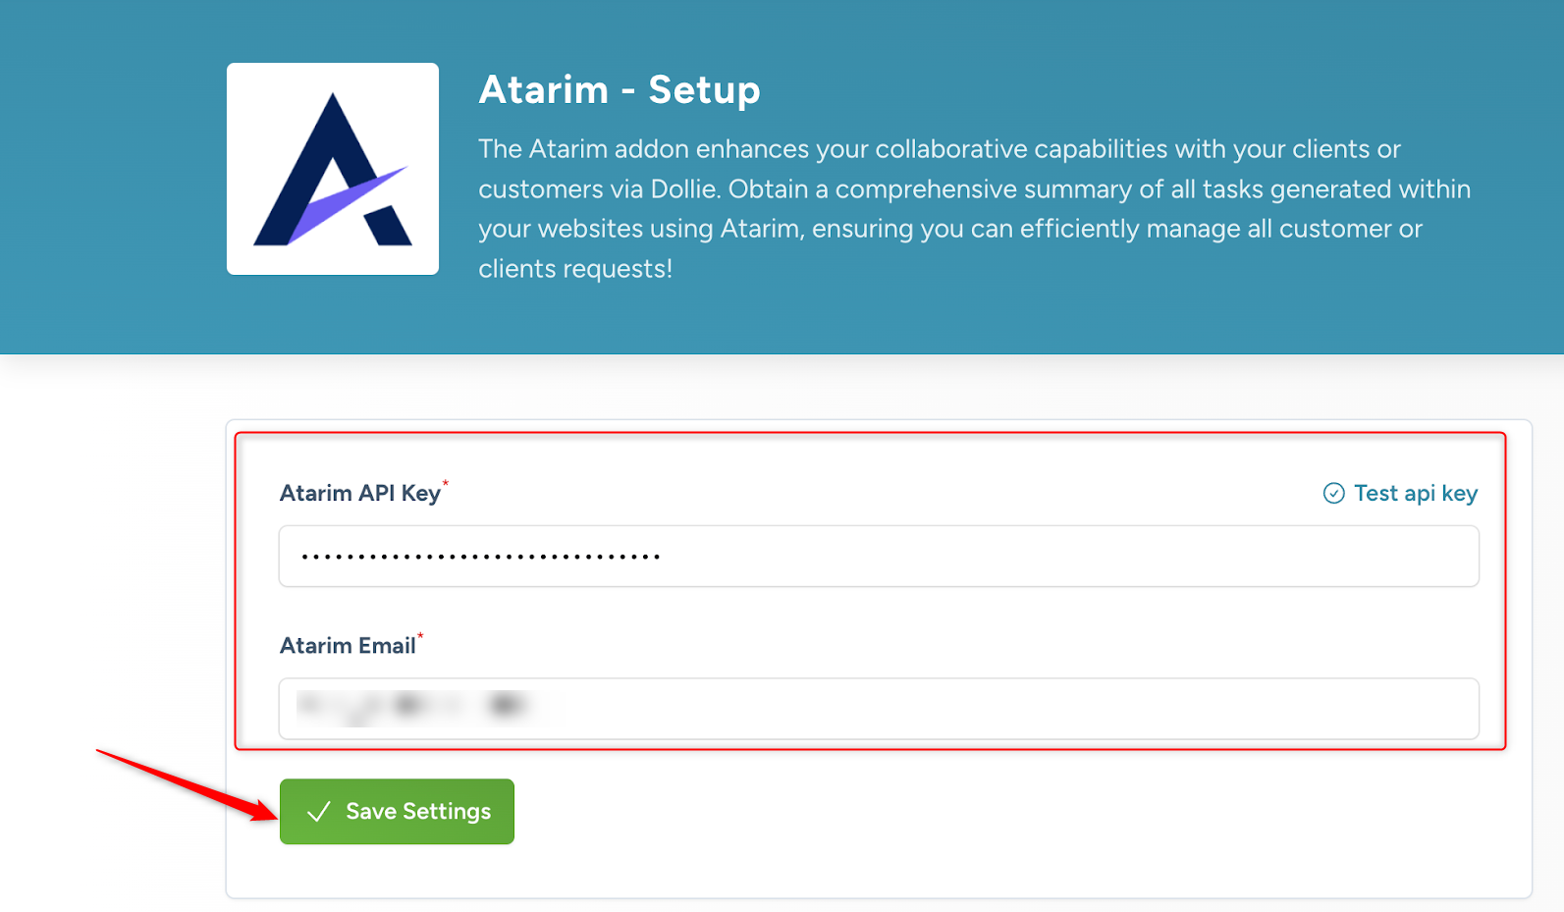Screen dimensions: 1564x912
Task: Select the "Atarim API Key" field label
Action: (x=359, y=494)
